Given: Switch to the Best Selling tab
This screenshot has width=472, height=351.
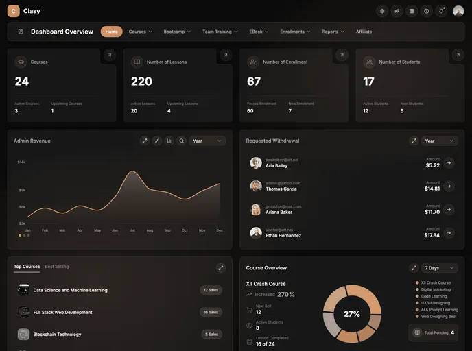Looking at the screenshot, I should (x=56, y=267).
